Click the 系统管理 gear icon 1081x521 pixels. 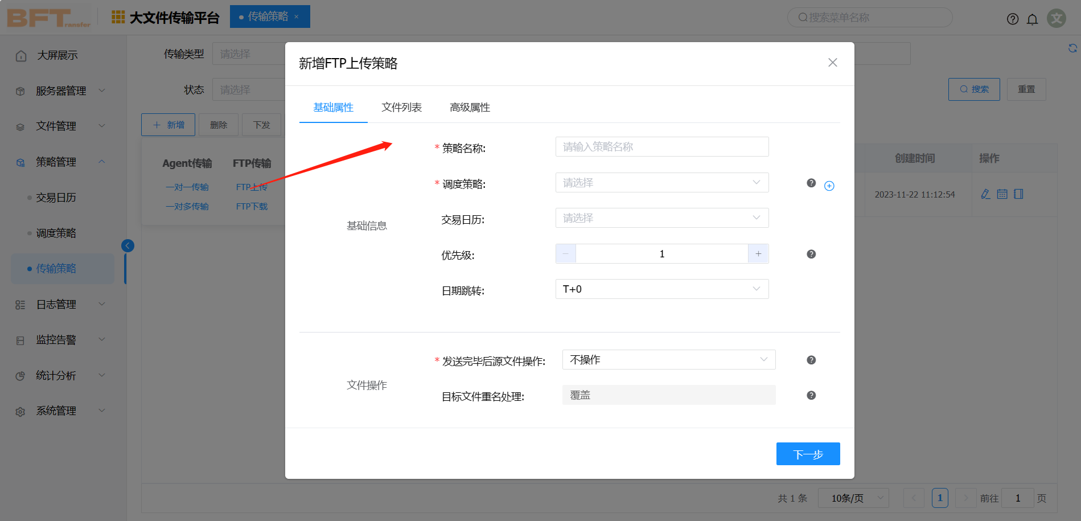coord(20,412)
